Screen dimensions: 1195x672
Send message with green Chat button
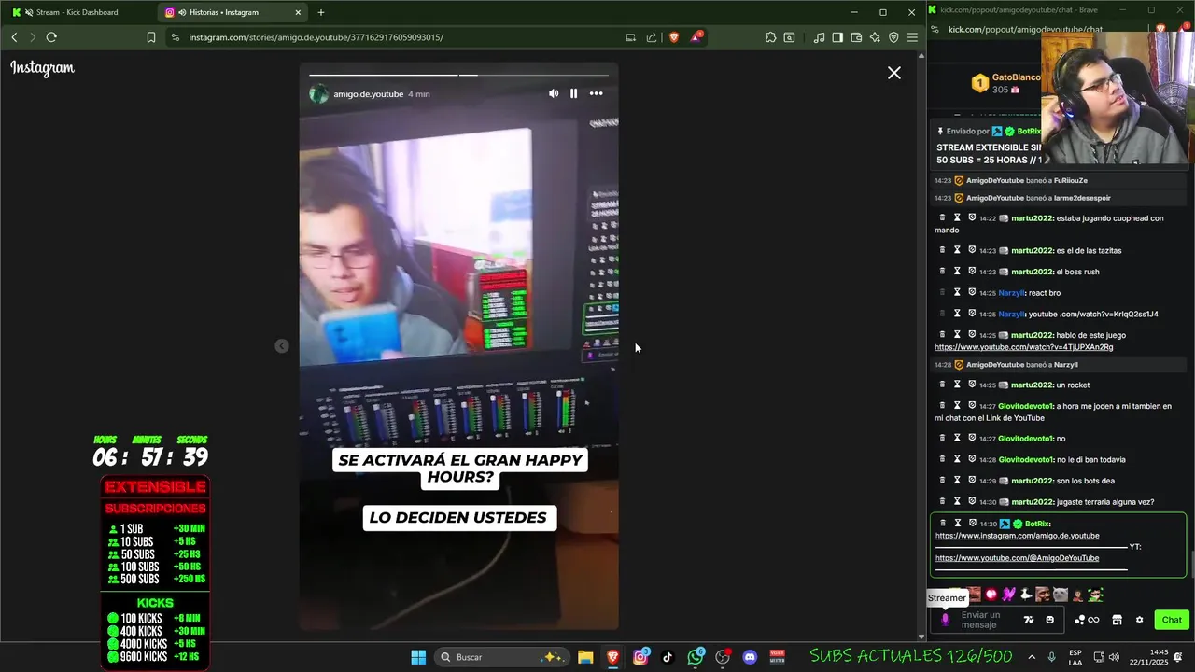(1172, 620)
